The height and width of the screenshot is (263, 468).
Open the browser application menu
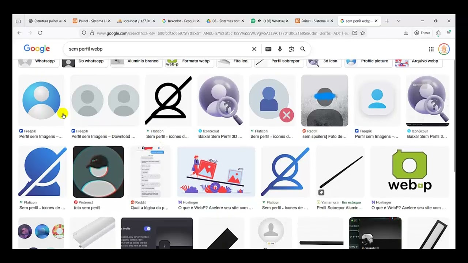449,33
